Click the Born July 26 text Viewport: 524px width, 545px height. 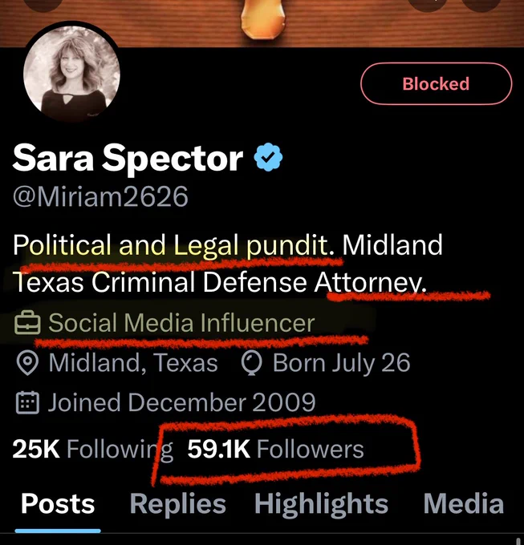[341, 363]
